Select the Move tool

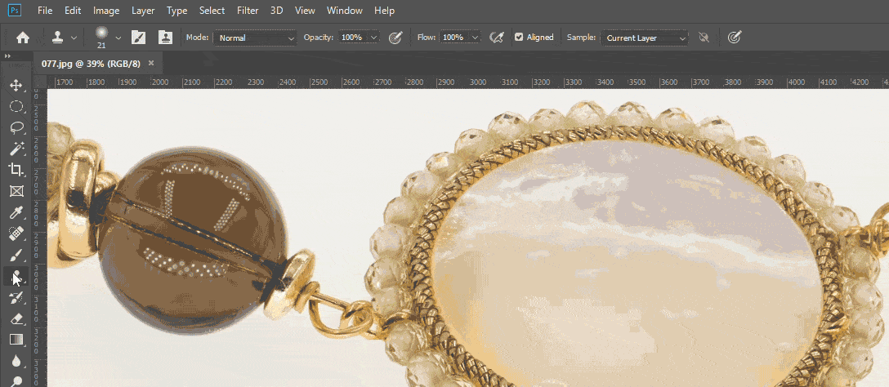[x=16, y=86]
